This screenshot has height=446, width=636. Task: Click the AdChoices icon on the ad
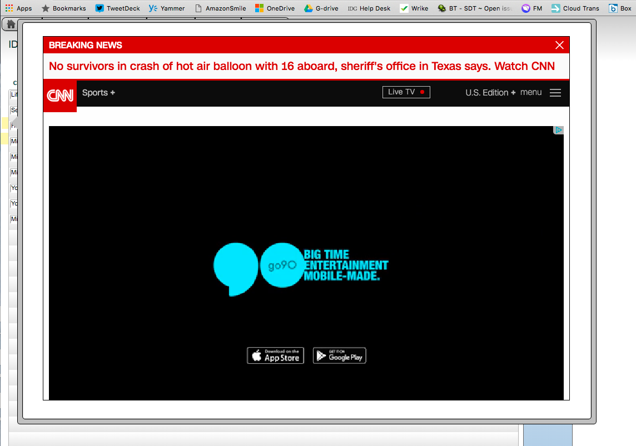pos(559,131)
